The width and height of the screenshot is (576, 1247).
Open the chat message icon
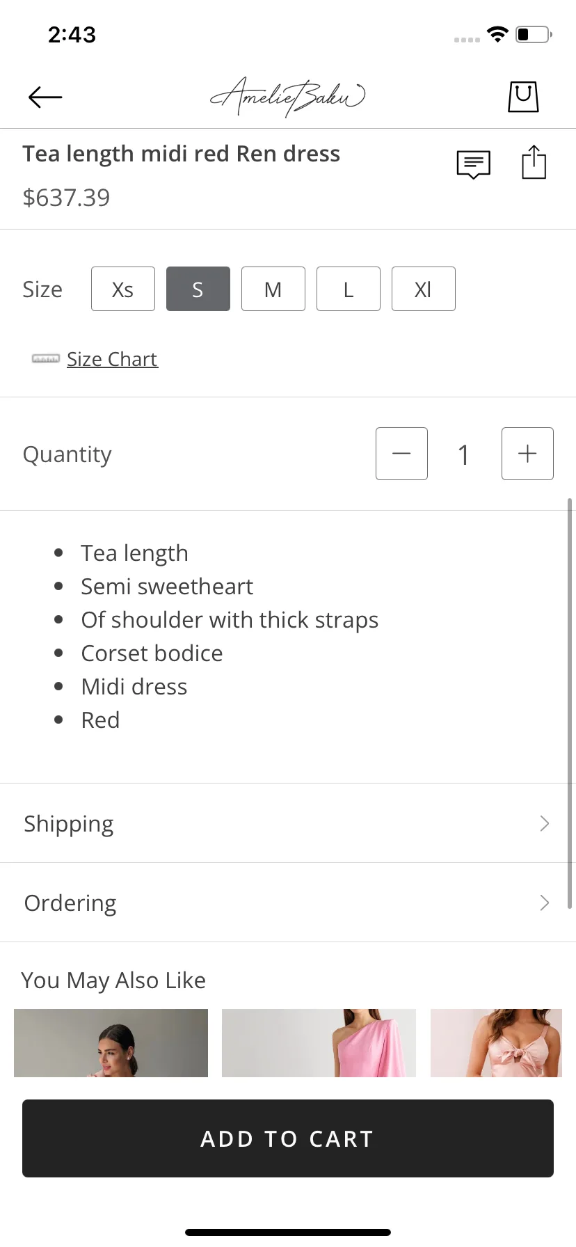click(474, 164)
